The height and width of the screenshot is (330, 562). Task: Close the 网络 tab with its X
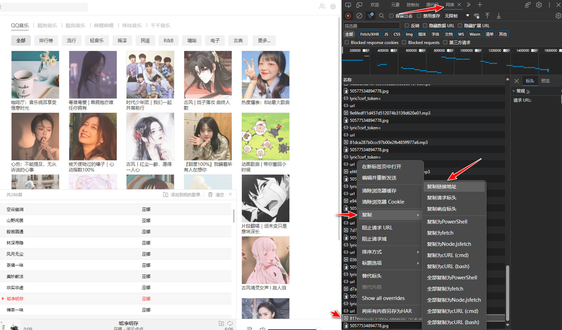[x=459, y=5]
